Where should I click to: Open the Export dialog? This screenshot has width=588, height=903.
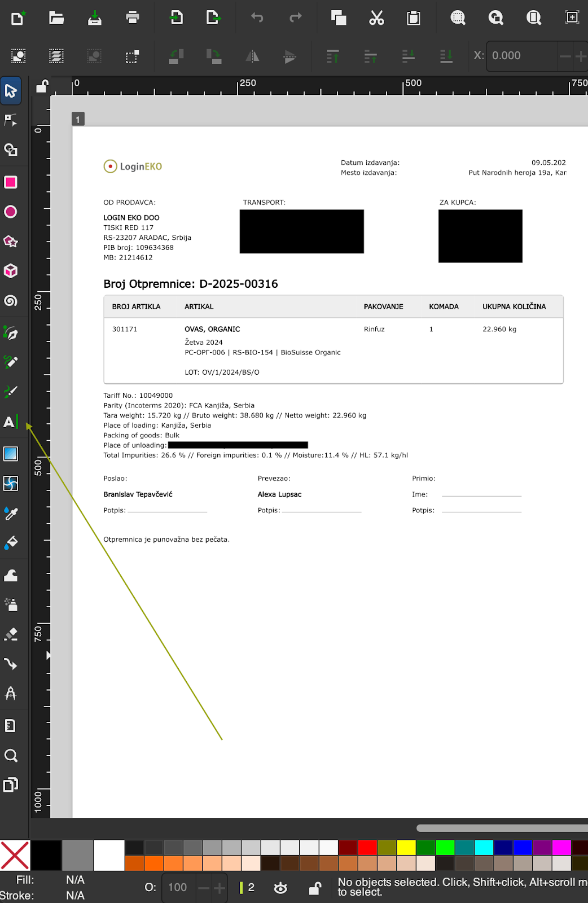[213, 18]
